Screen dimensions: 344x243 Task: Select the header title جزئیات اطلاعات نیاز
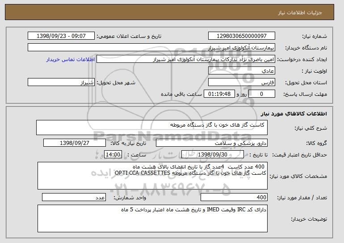point(300,12)
